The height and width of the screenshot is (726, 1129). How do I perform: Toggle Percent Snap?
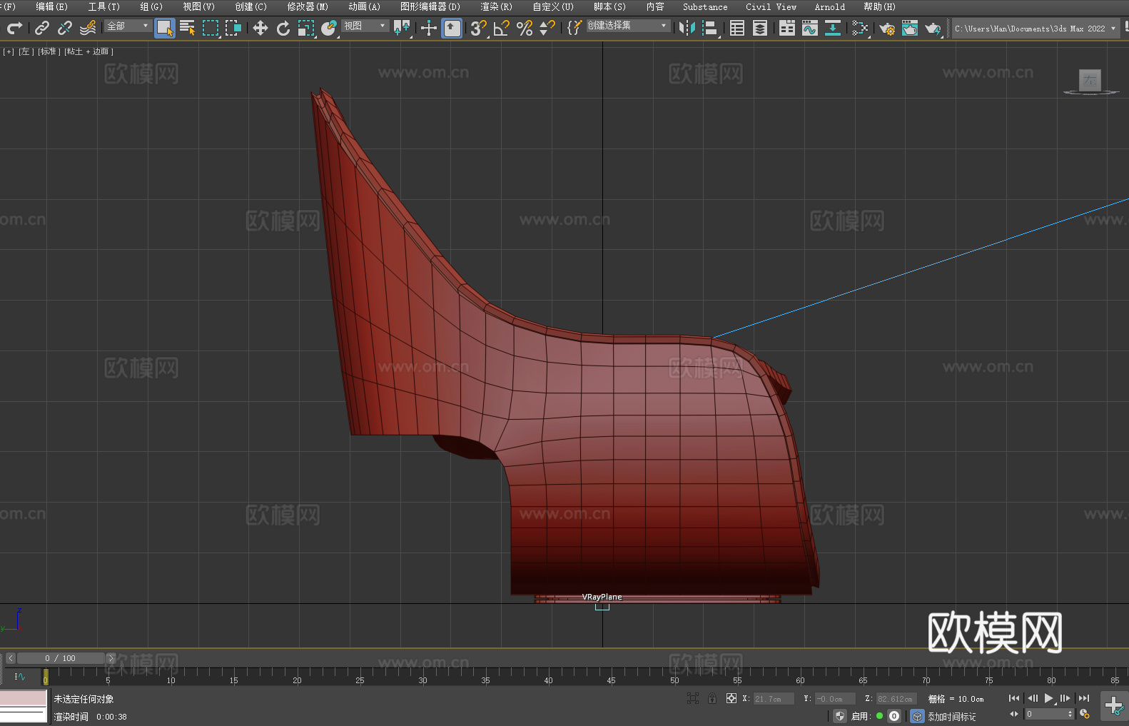click(x=525, y=28)
